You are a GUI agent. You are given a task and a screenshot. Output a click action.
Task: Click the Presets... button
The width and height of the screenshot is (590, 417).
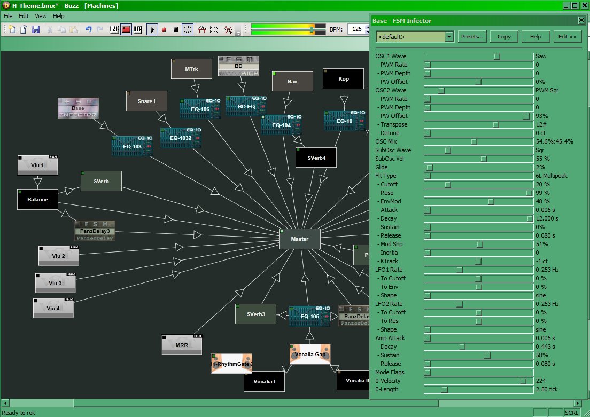pos(472,37)
